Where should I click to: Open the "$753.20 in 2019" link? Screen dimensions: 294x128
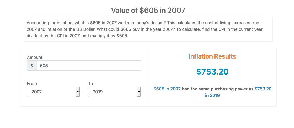(263, 89)
